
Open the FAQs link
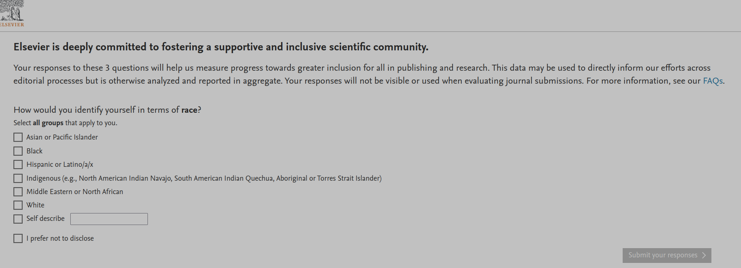(x=713, y=81)
